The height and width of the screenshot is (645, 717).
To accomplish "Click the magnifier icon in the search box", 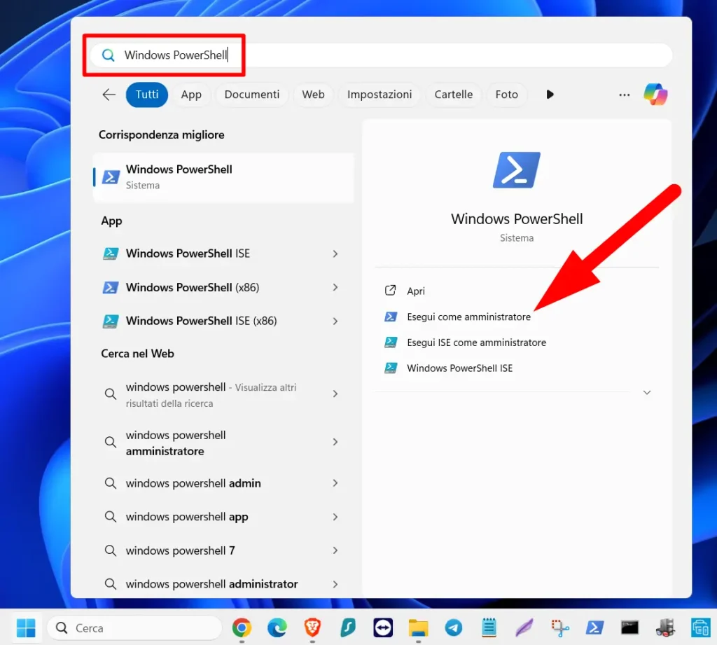I will tap(108, 55).
